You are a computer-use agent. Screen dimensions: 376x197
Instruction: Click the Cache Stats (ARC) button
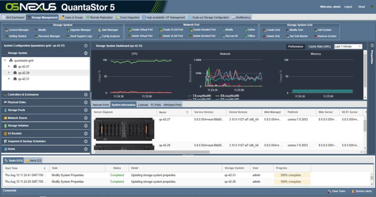coord(319,47)
